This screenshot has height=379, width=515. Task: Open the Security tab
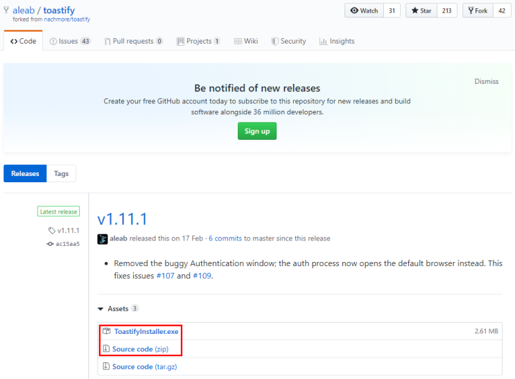pyautogui.click(x=289, y=41)
